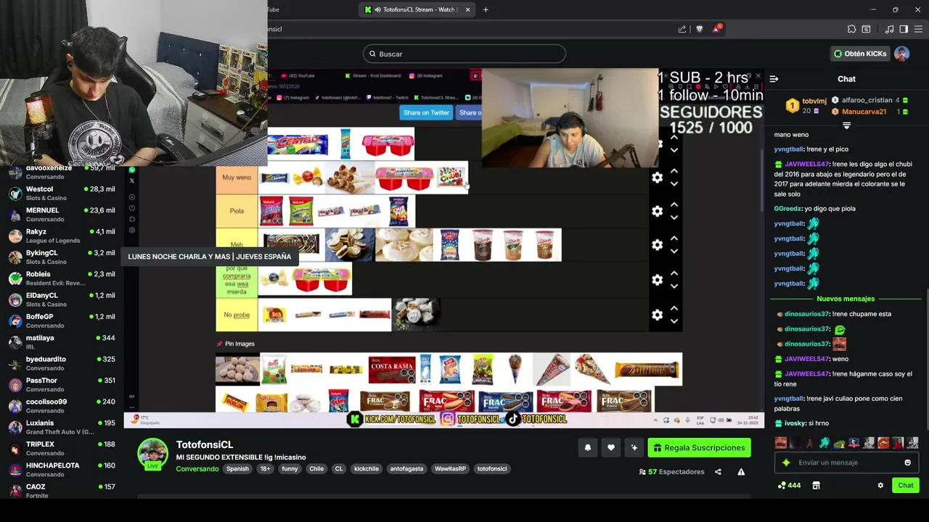Viewport: 929px width, 522px height.
Task: Expand the gifter leaderboard in chat
Action: 846,125
